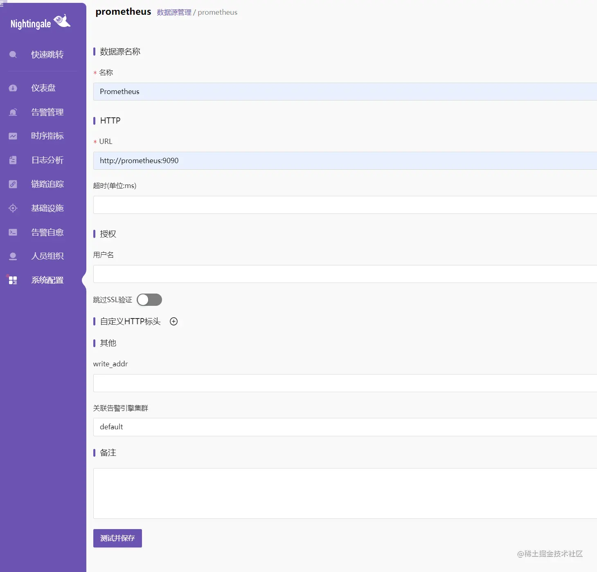Click the 数据源名称 section heading

(120, 52)
